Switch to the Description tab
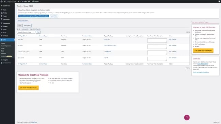221x124 pixels. tap(27, 25)
